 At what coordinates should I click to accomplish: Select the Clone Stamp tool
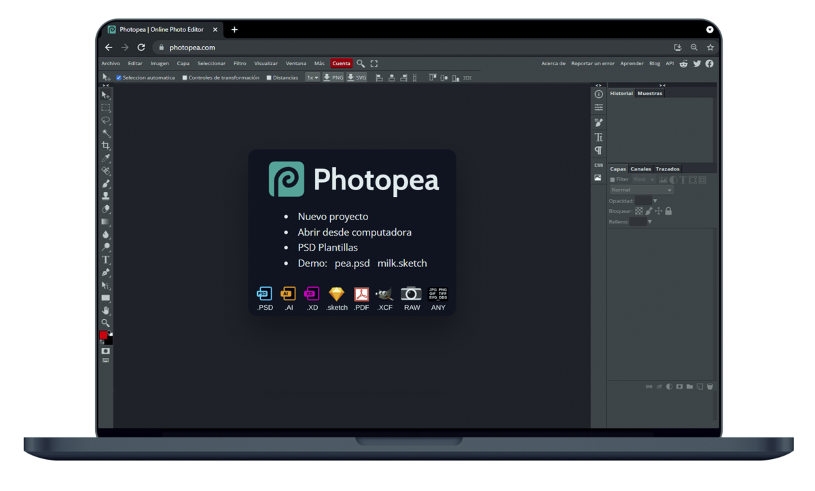(x=105, y=196)
